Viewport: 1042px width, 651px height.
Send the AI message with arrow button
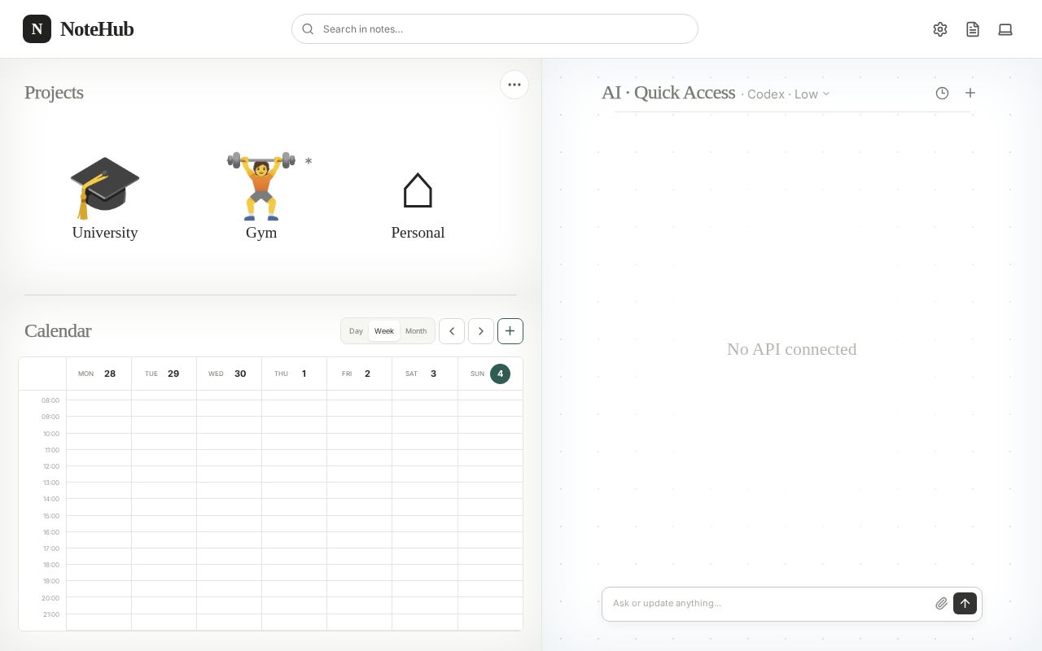pyautogui.click(x=965, y=603)
